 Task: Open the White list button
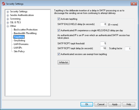tap(63, 62)
